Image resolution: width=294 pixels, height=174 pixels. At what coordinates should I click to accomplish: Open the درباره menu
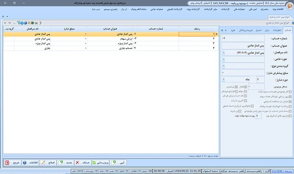pyautogui.click(x=96, y=9)
